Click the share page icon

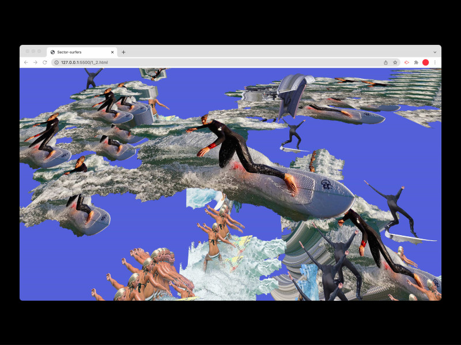pyautogui.click(x=386, y=62)
